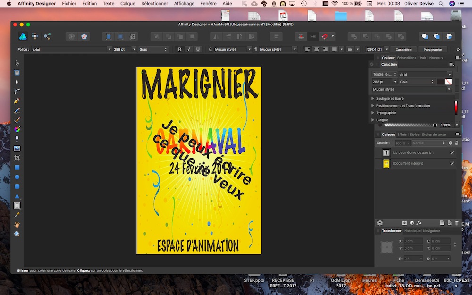Open layer effects fx button
Viewport: 472px width, 295px height.
419,223
